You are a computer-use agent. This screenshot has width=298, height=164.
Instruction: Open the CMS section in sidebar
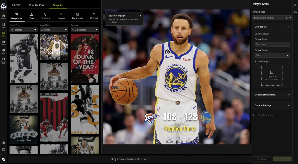pos(4,25)
